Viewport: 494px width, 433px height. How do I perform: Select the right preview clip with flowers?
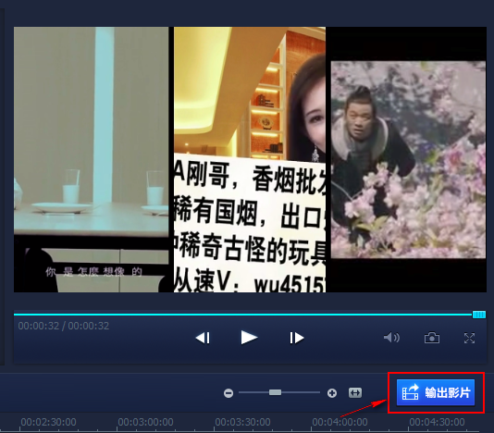pyautogui.click(x=408, y=159)
